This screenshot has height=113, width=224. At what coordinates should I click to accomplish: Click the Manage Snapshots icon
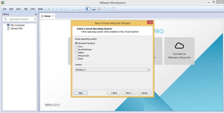80,9
